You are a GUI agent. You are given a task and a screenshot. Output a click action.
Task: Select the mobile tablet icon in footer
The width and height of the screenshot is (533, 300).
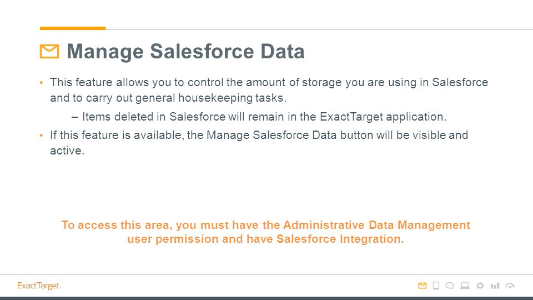tap(436, 286)
